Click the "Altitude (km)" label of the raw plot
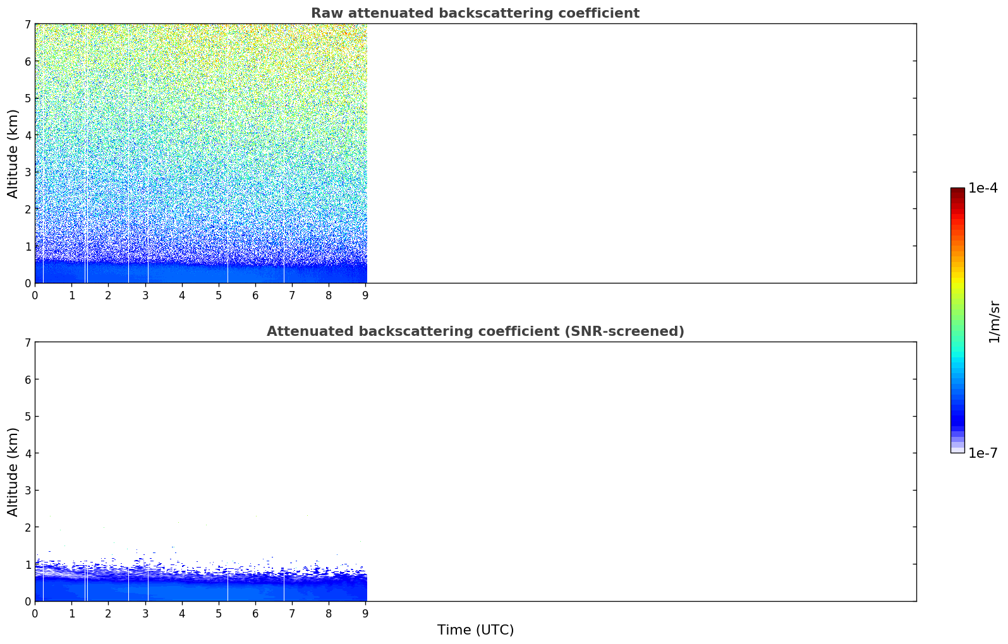The width and height of the screenshot is (1008, 644). pos(13,153)
